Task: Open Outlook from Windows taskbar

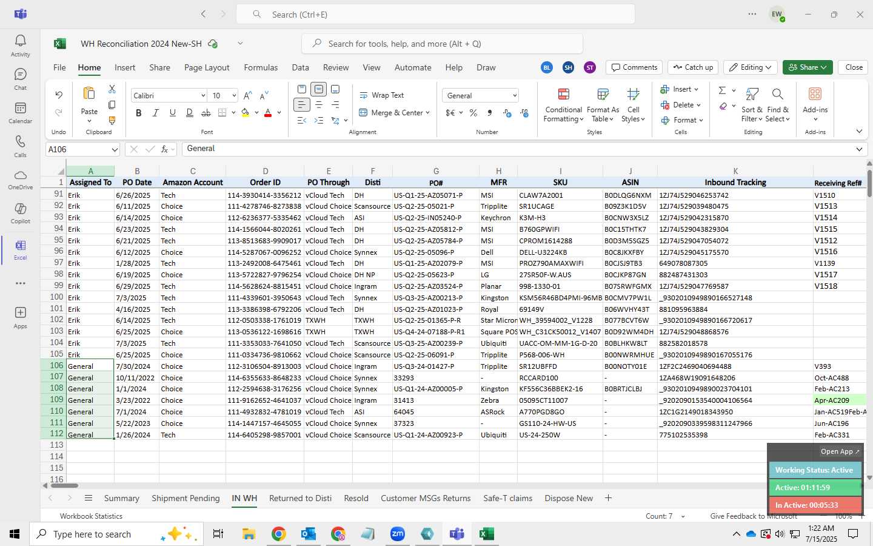Action: 309,534
